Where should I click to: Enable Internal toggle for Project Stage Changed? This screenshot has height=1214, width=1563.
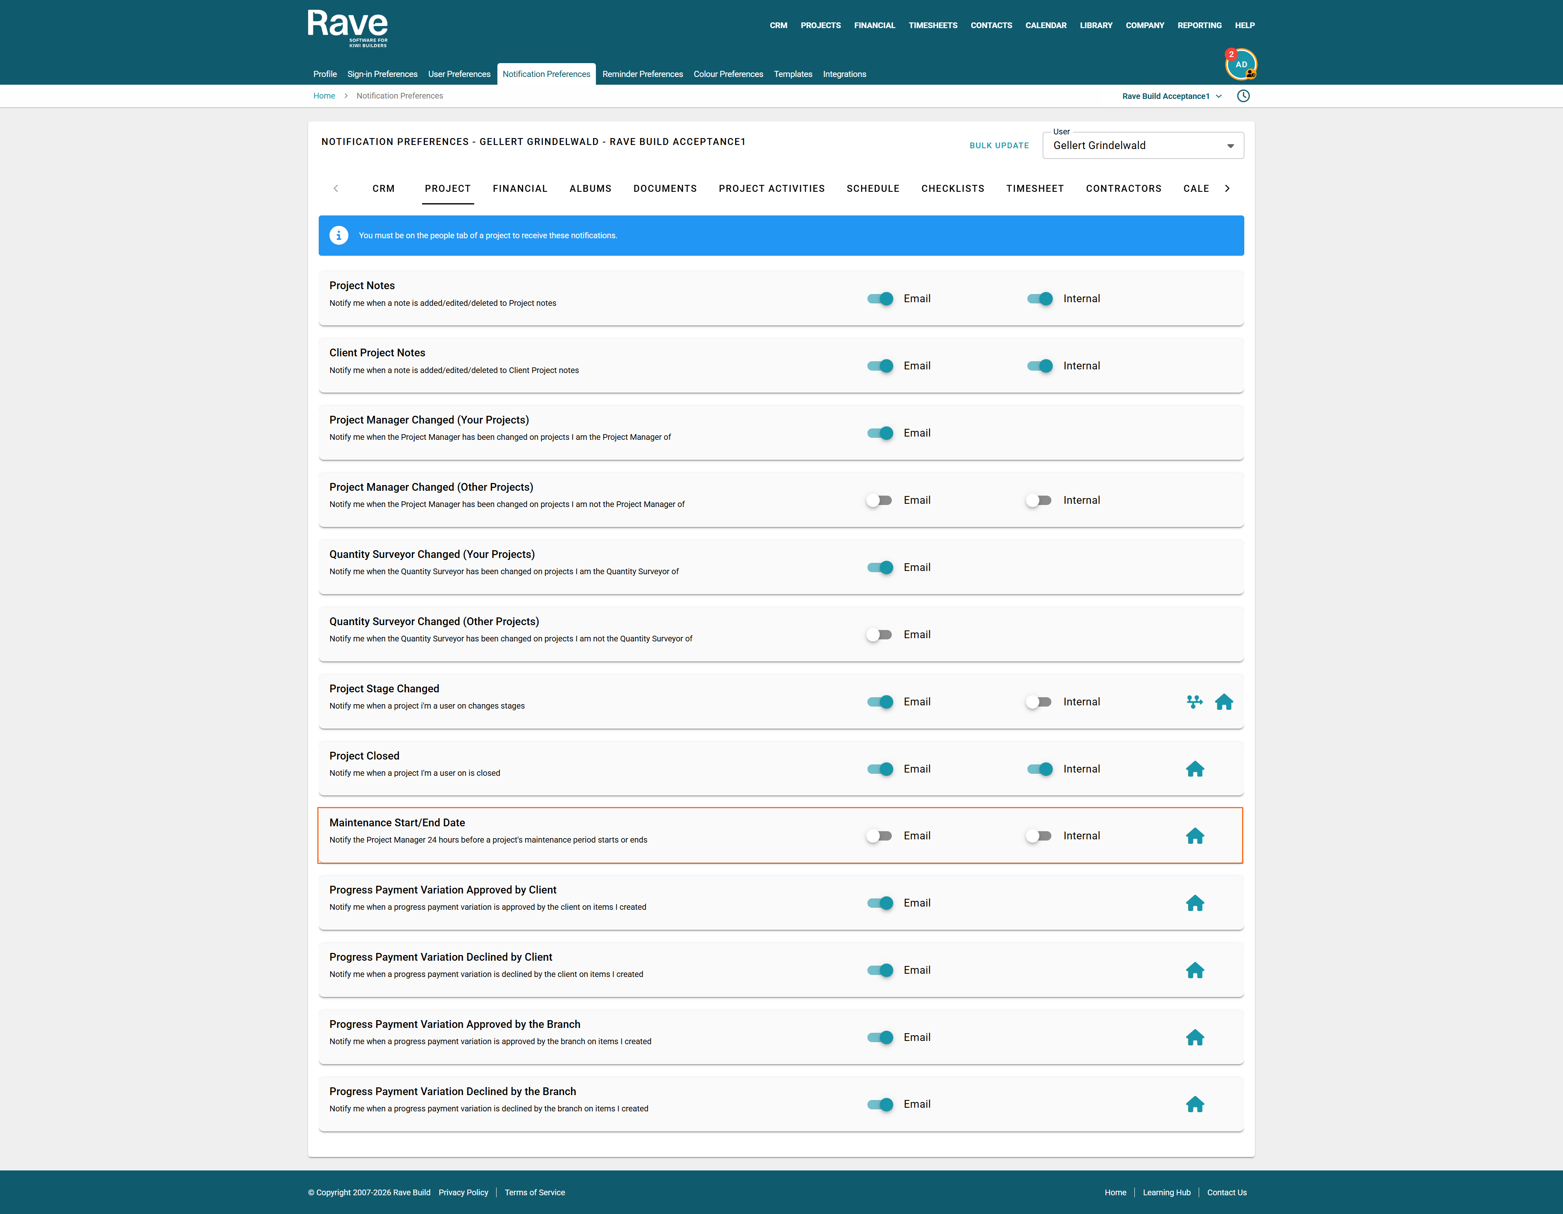click(x=1038, y=702)
